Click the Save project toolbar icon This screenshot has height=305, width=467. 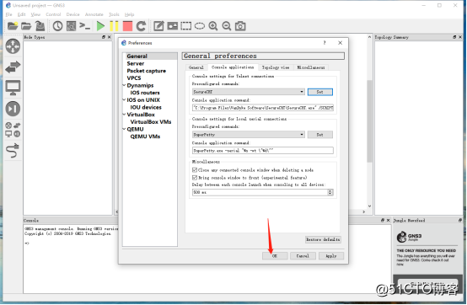coord(40,26)
